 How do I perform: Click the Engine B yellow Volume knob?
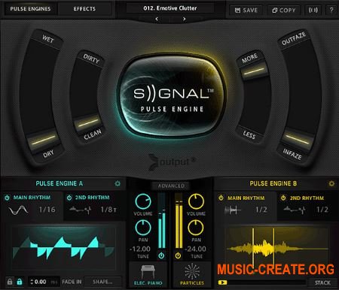[x=196, y=201]
